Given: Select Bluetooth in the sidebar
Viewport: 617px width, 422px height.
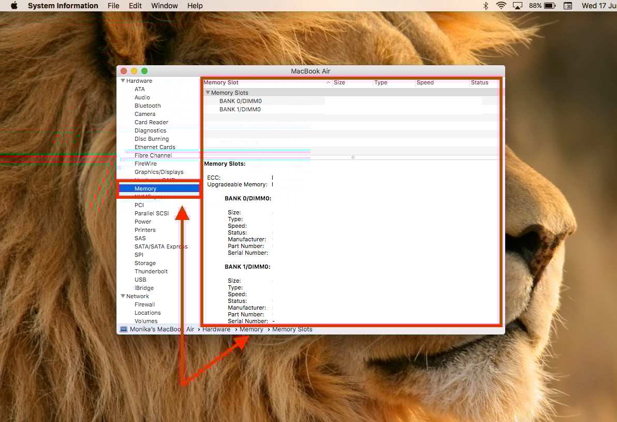Looking at the screenshot, I should [148, 106].
